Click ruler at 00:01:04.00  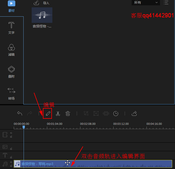click(x=55, y=124)
